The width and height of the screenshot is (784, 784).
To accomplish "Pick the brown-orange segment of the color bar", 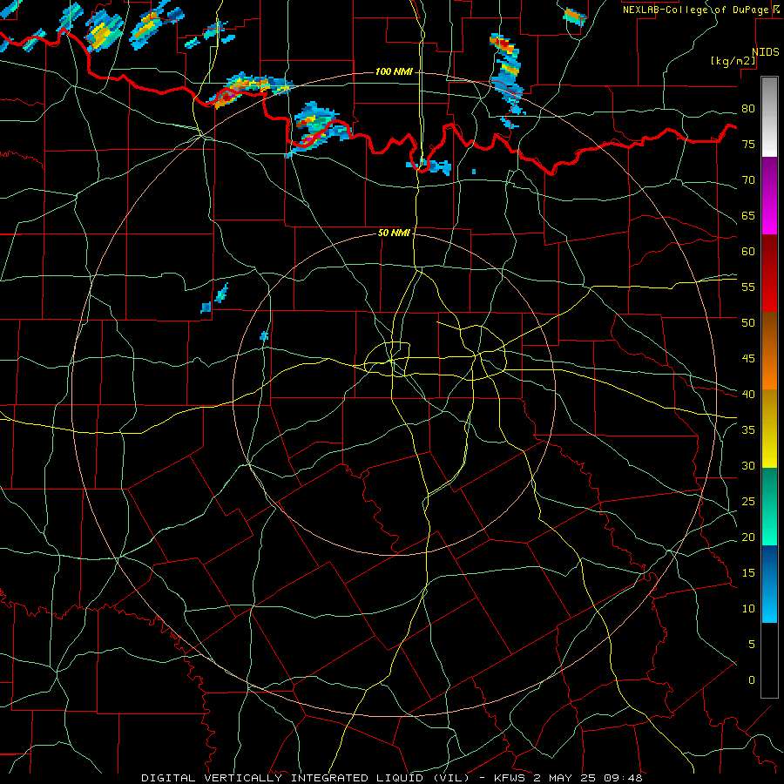I will pos(769,351).
